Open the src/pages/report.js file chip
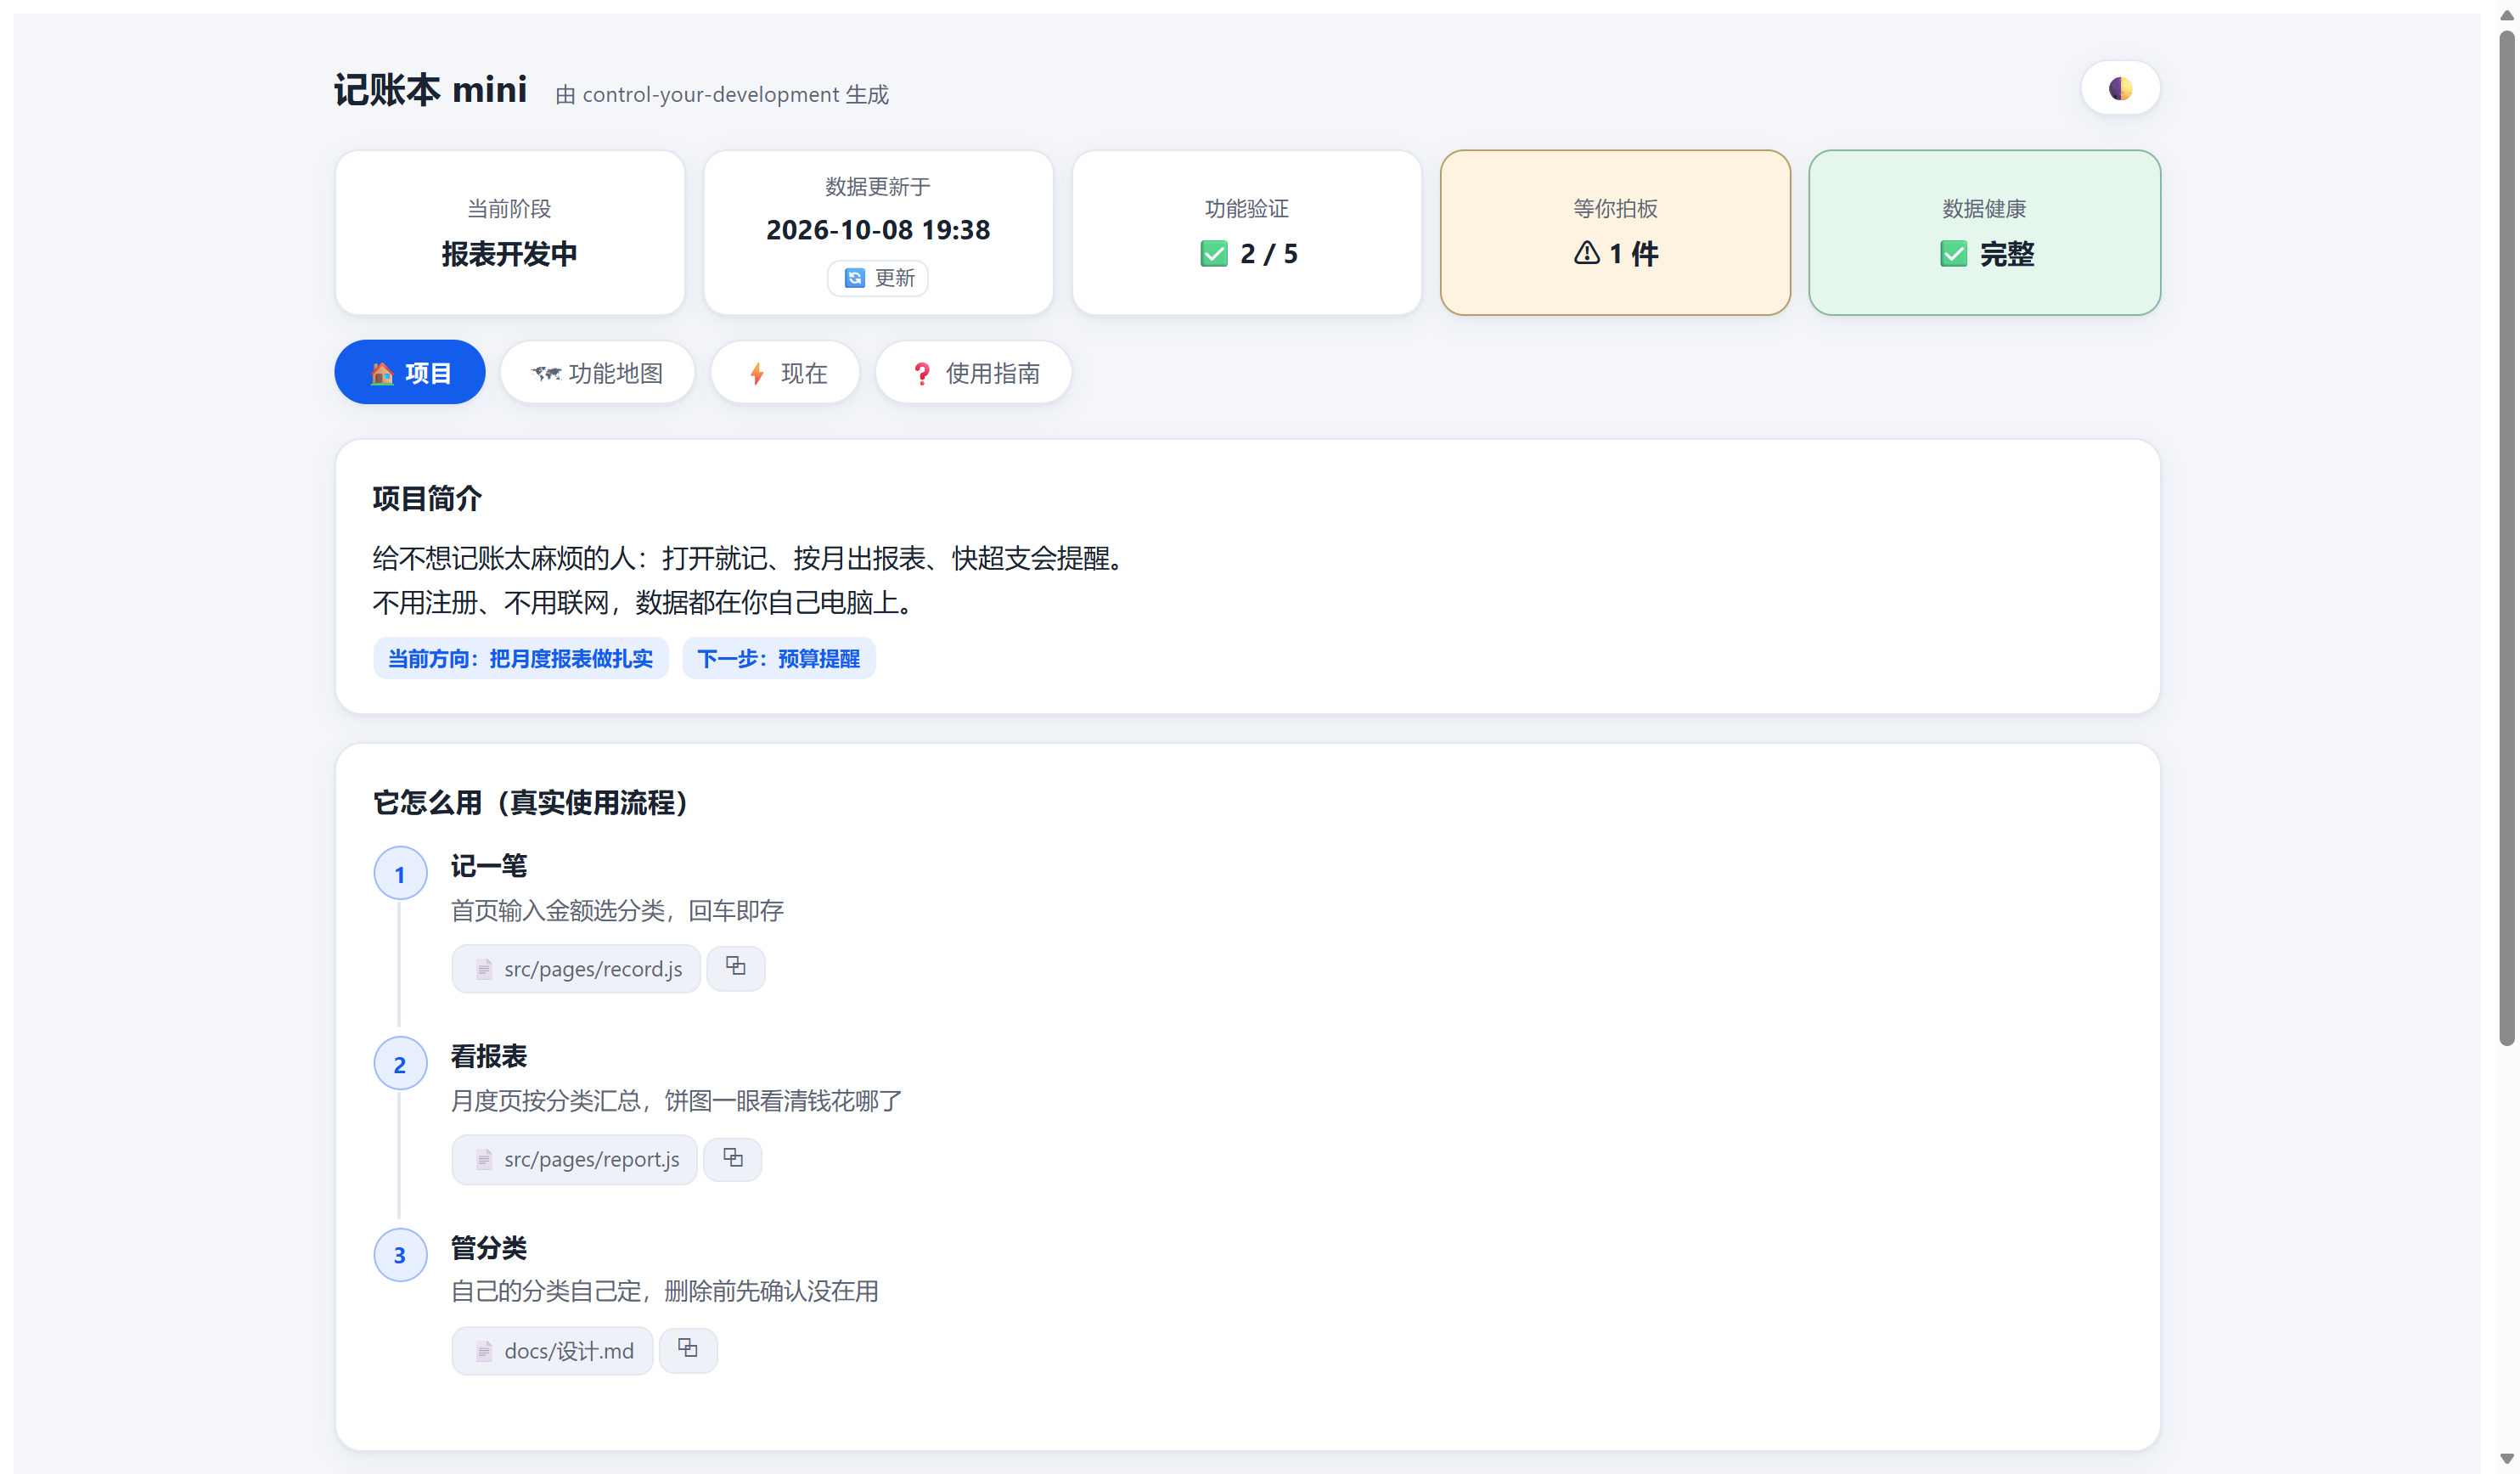The width and height of the screenshot is (2520, 1474). click(575, 1159)
